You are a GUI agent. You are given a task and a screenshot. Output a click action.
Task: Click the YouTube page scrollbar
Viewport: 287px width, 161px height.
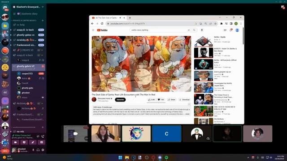point(243,36)
